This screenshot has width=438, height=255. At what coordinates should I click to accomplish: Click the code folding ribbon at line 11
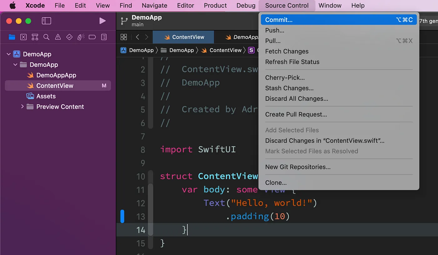[x=150, y=190]
